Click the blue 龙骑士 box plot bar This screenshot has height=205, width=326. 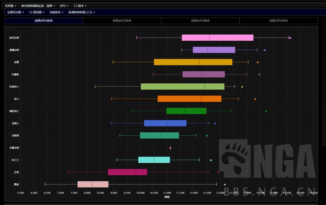[165, 123]
